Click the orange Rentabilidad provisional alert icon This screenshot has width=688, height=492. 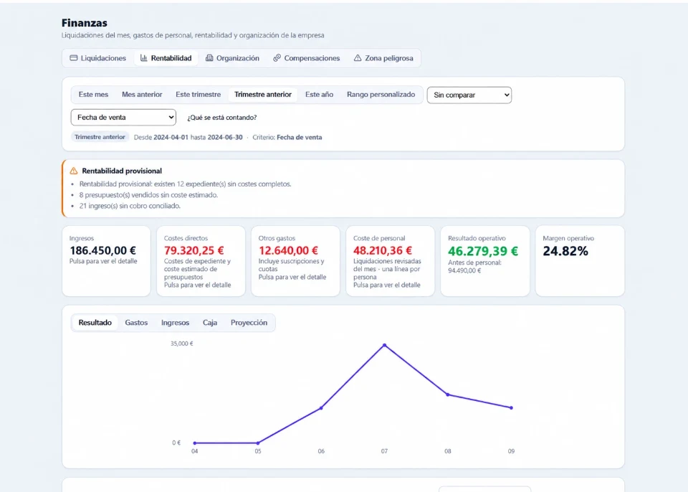(74, 171)
